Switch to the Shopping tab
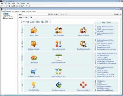 (23, 11)
